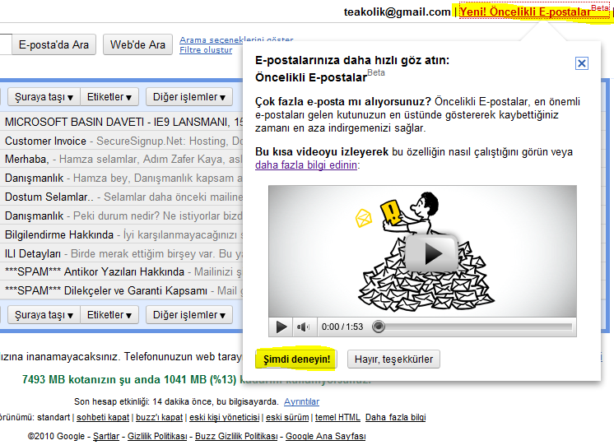614x445 pixels.
Task: Expand top Şuraya taşı dropdown
Action: 44,97
